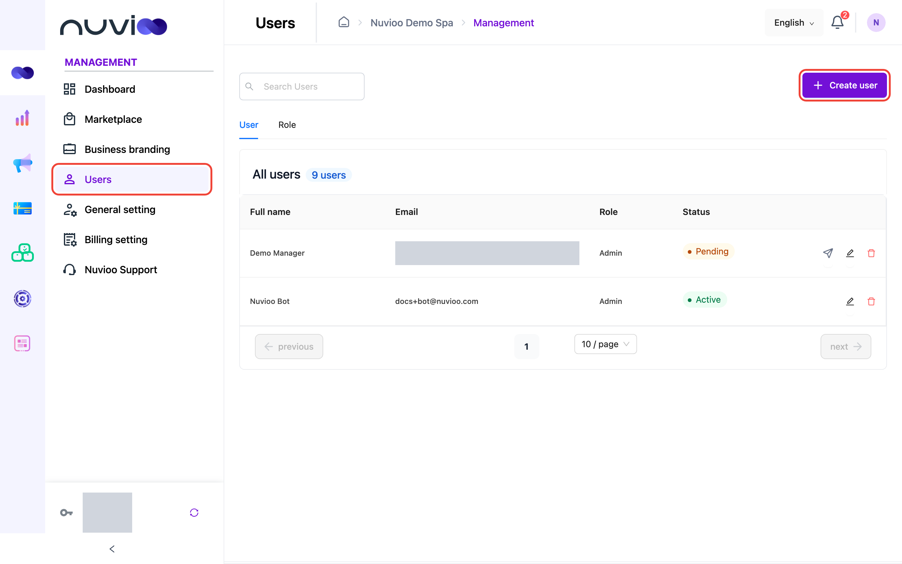Viewport: 902px width, 564px height.
Task: Switch to the User tab
Action: pyautogui.click(x=249, y=125)
